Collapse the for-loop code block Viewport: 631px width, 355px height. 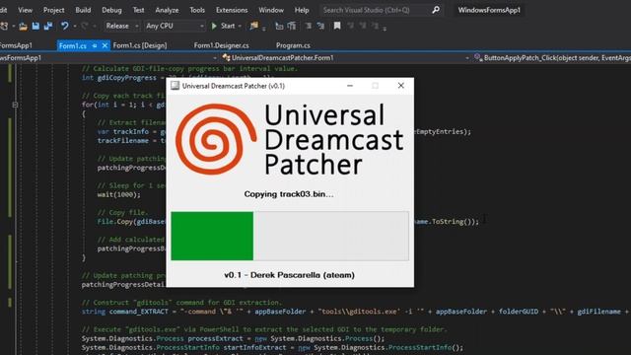pos(15,105)
